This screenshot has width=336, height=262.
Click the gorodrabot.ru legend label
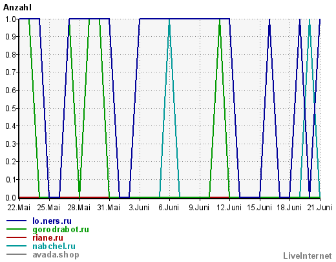coord(61,230)
